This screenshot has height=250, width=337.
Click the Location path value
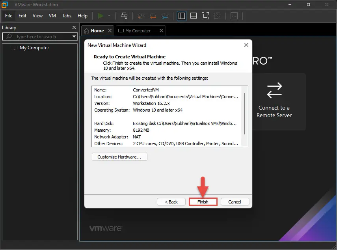pyautogui.click(x=185, y=97)
